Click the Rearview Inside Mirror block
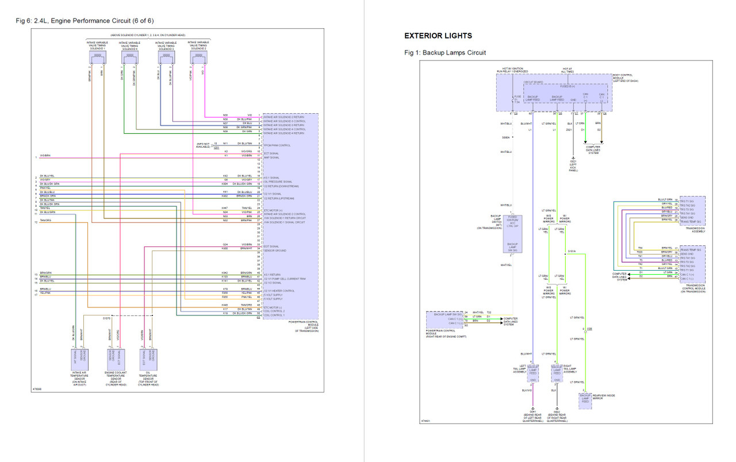The image size is (736, 462). (585, 401)
